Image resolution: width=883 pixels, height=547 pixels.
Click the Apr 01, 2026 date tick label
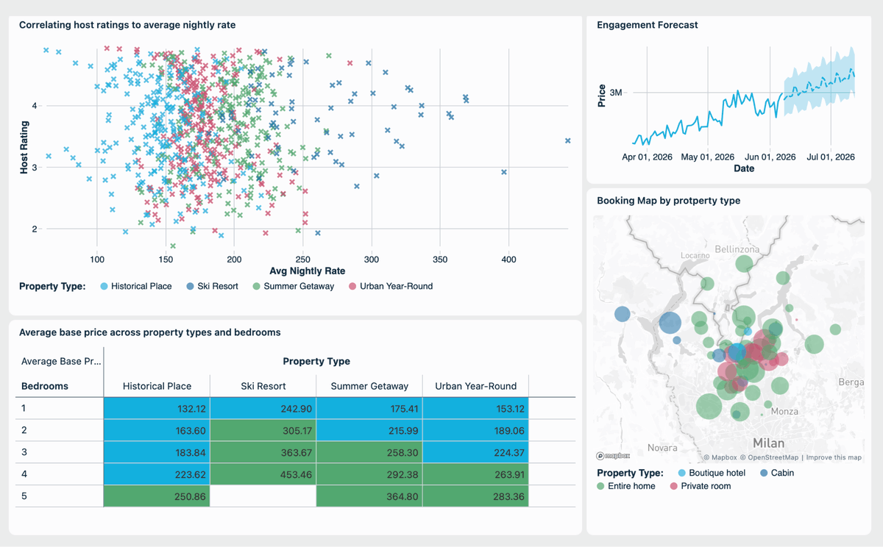point(648,157)
